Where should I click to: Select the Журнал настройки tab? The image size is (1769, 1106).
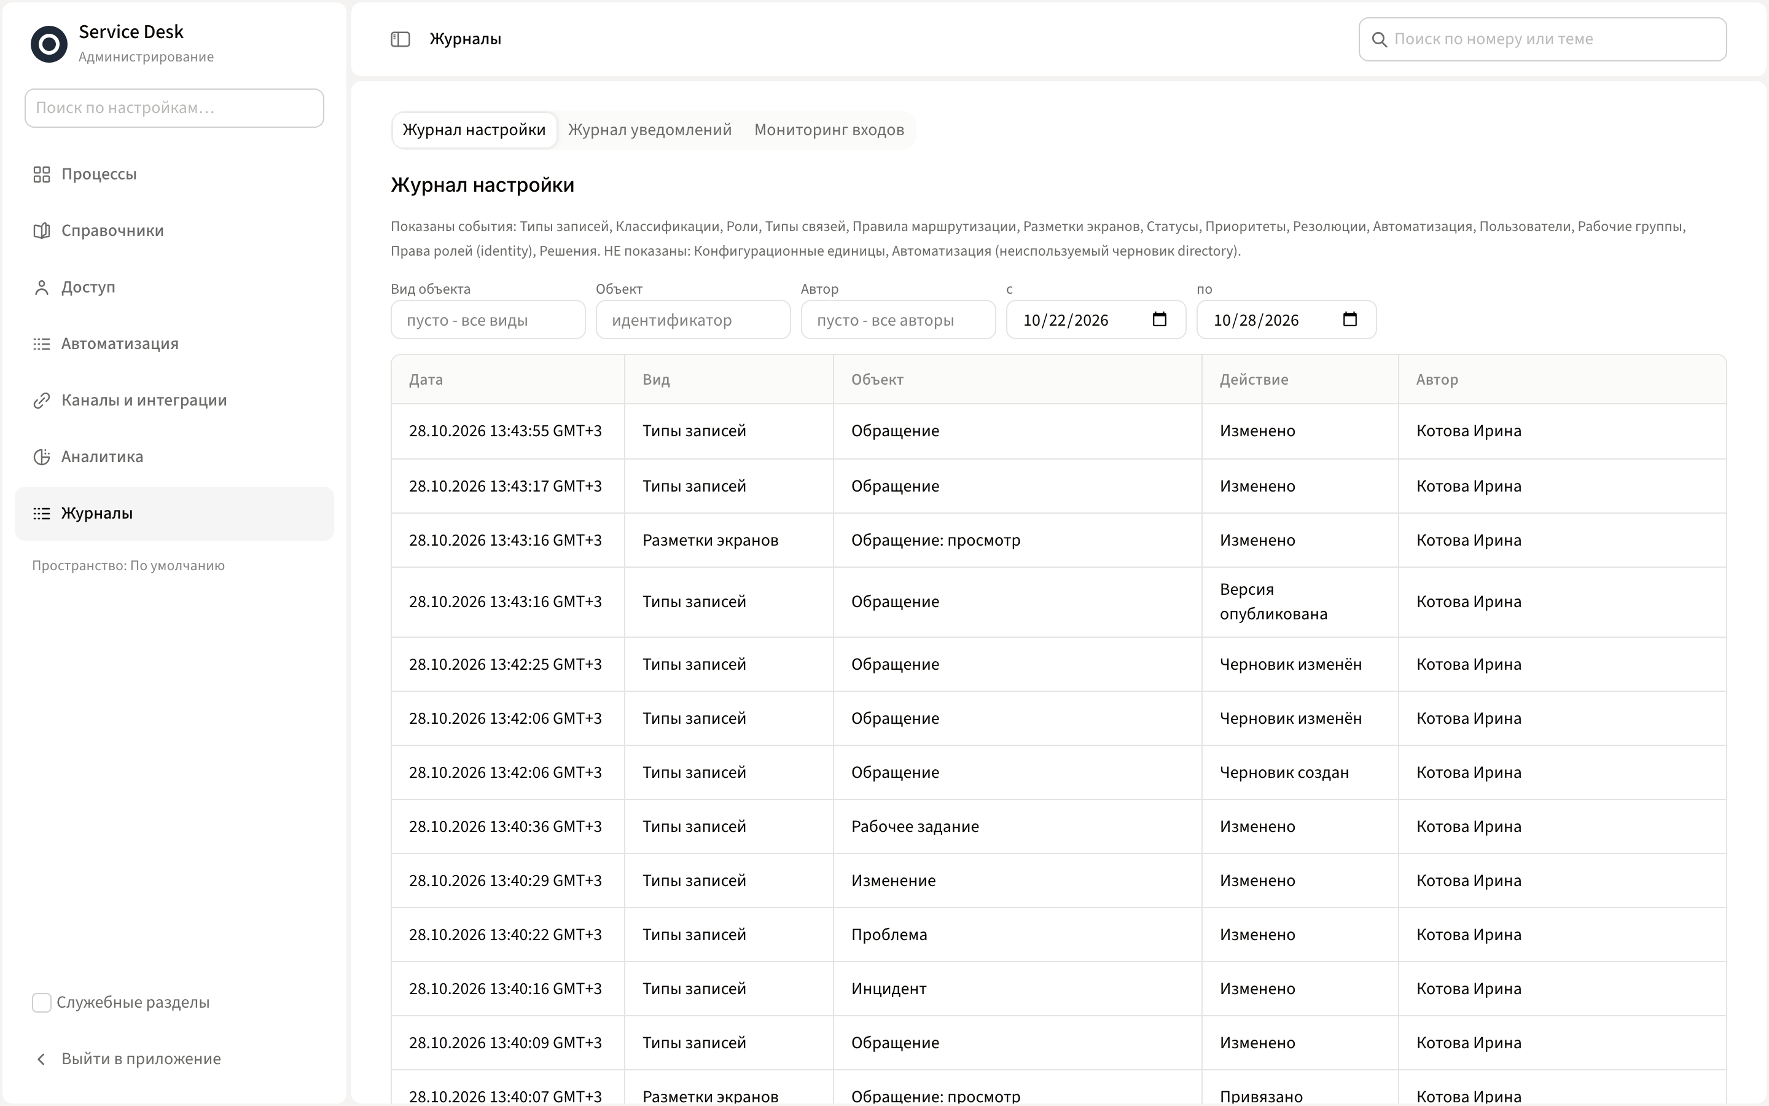click(x=474, y=130)
